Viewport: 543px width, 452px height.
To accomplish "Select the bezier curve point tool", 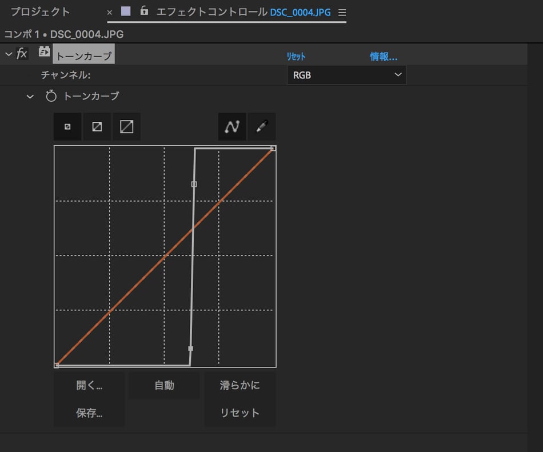I will pyautogui.click(x=232, y=127).
